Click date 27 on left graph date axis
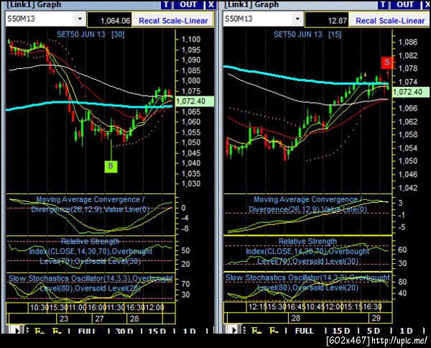This screenshot has width=431, height=348. pos(99,319)
